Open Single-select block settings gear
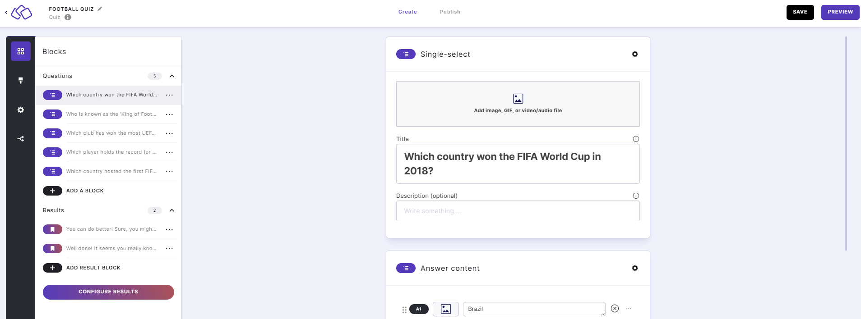The width and height of the screenshot is (861, 319). click(x=634, y=54)
